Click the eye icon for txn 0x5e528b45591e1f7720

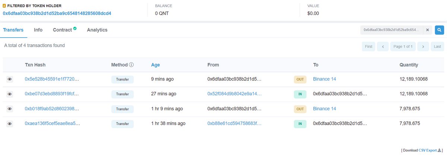(10, 79)
